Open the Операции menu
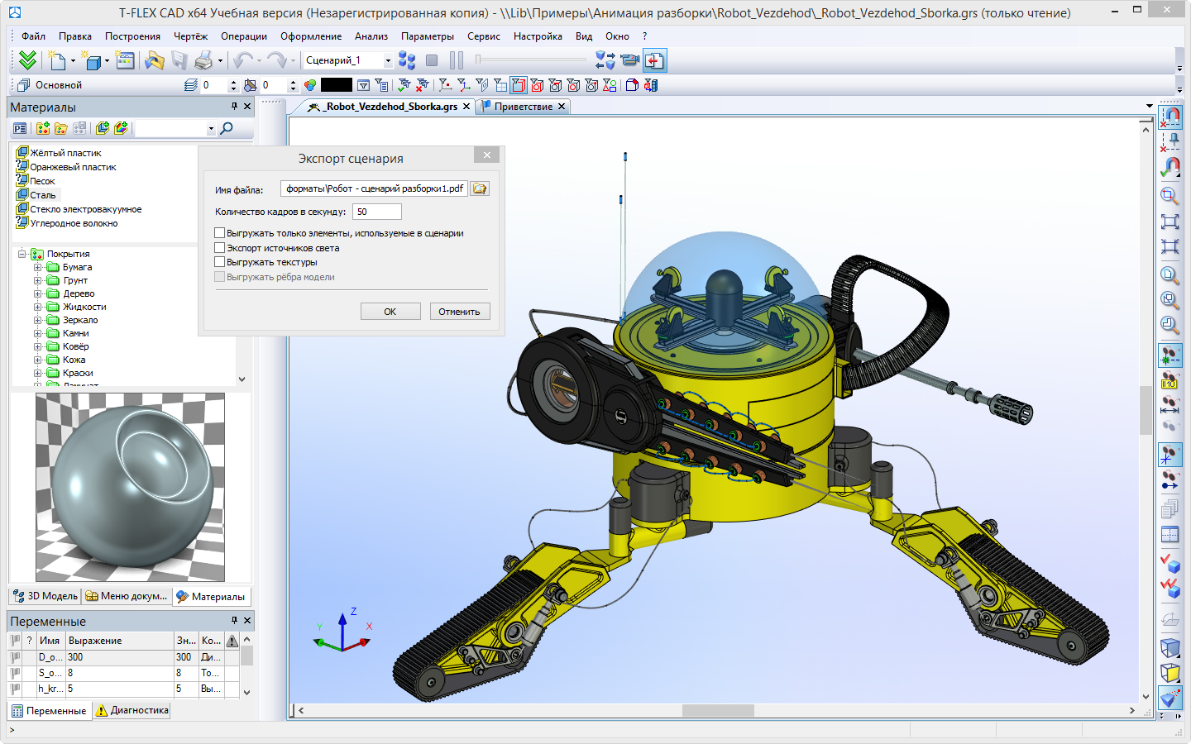 [243, 36]
